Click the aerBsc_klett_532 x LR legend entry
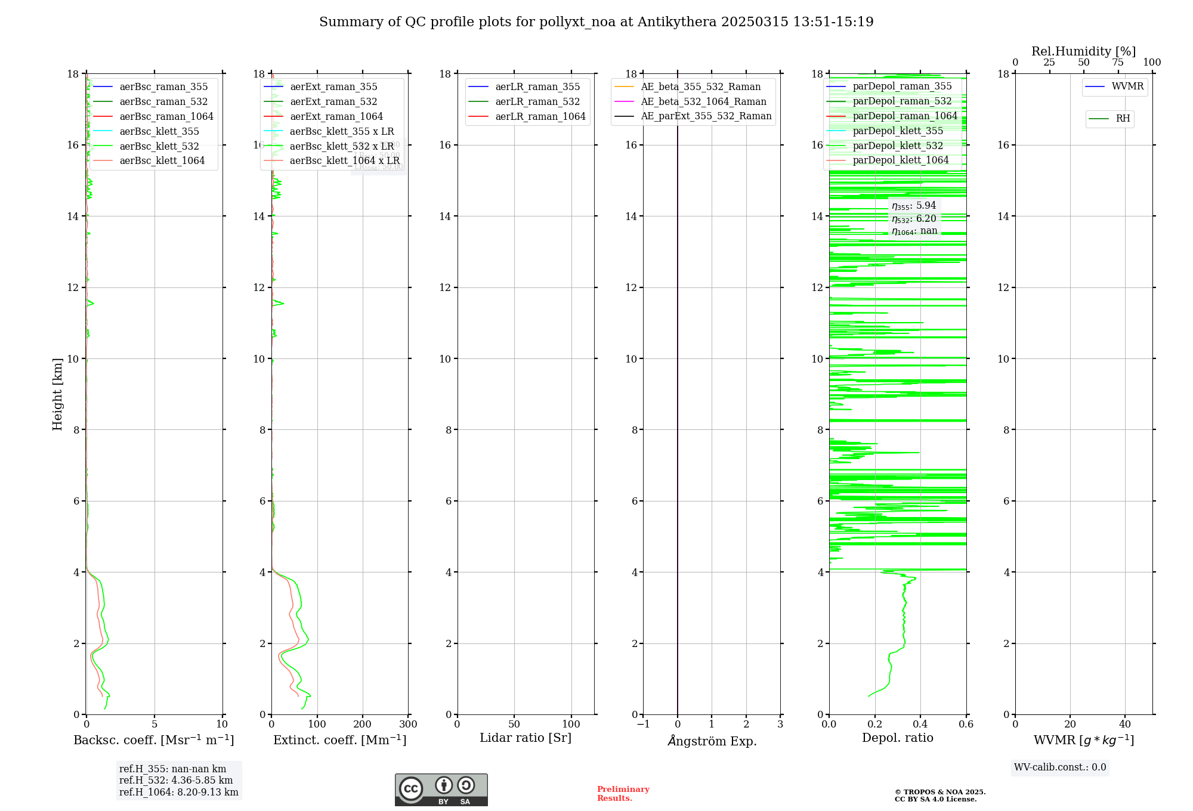 329,146
